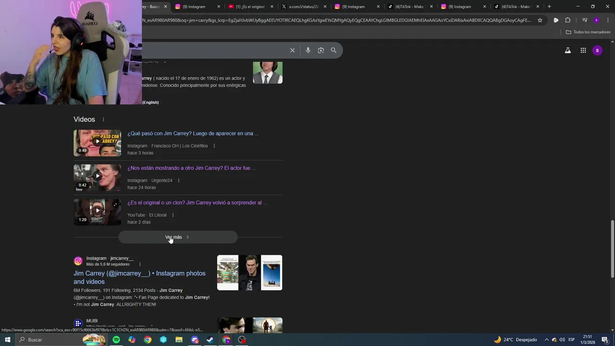Viewport: 615px width, 346px height.
Task: Switch to the x.com/i/status tab
Action: point(303,7)
